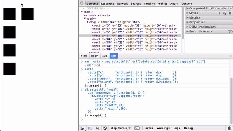Screen dimensions: 233x131
Task: Expand the head node in DOM tree
Action: (x=84, y=15)
